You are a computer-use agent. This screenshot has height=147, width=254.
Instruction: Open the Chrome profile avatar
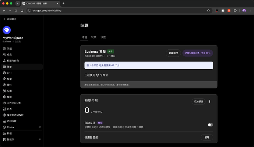(244, 11)
